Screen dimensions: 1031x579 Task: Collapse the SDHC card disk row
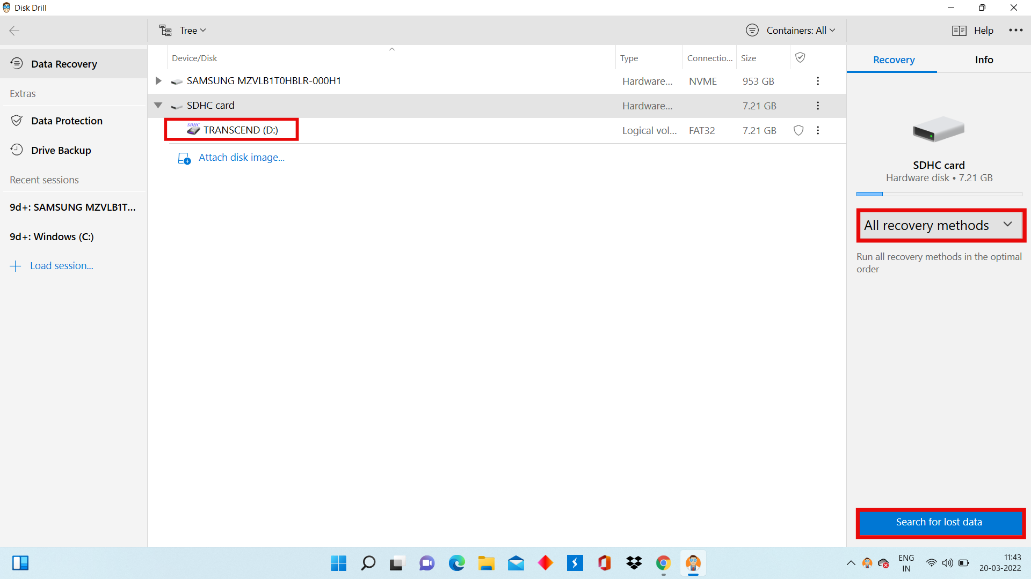(x=158, y=106)
